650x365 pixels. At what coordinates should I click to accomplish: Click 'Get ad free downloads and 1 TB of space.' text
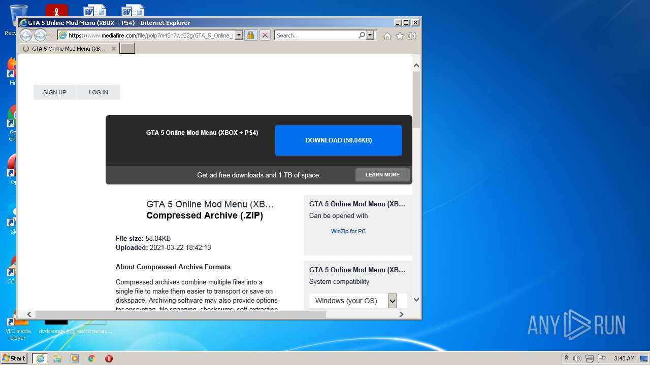258,175
